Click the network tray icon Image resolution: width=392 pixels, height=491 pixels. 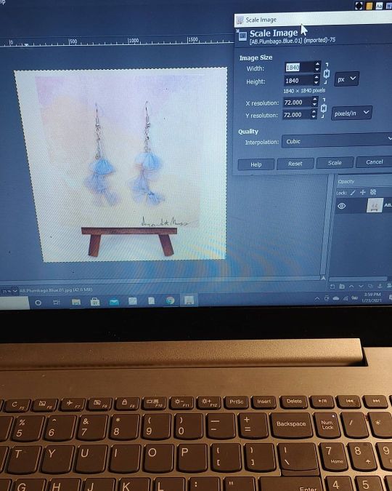[346, 298]
